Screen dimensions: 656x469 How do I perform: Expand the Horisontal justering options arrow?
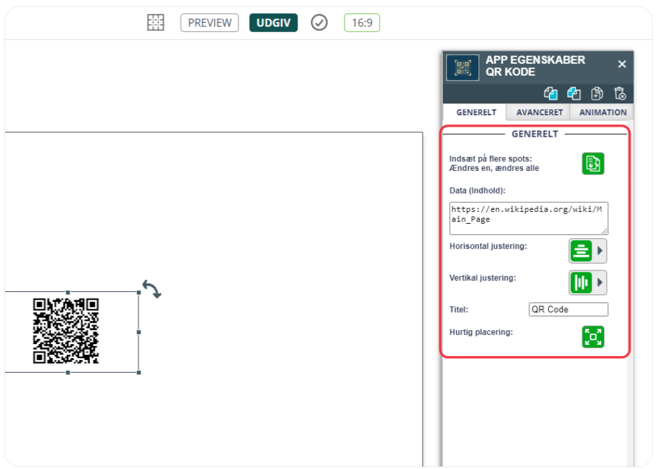pos(600,251)
